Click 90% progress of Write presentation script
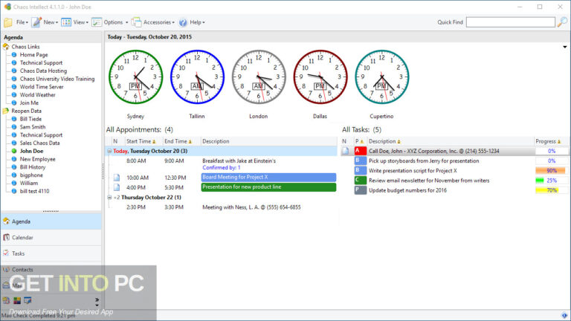Screen dimensions: 571x321 pos(552,171)
